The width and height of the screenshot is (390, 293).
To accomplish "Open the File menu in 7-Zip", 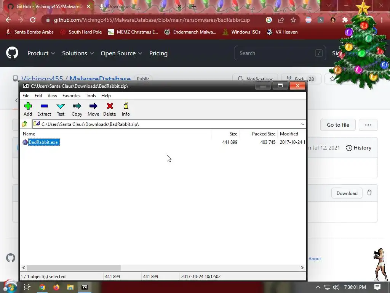I will [x=26, y=96].
